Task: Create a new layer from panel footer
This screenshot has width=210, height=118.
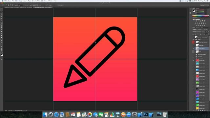Action: point(205,111)
